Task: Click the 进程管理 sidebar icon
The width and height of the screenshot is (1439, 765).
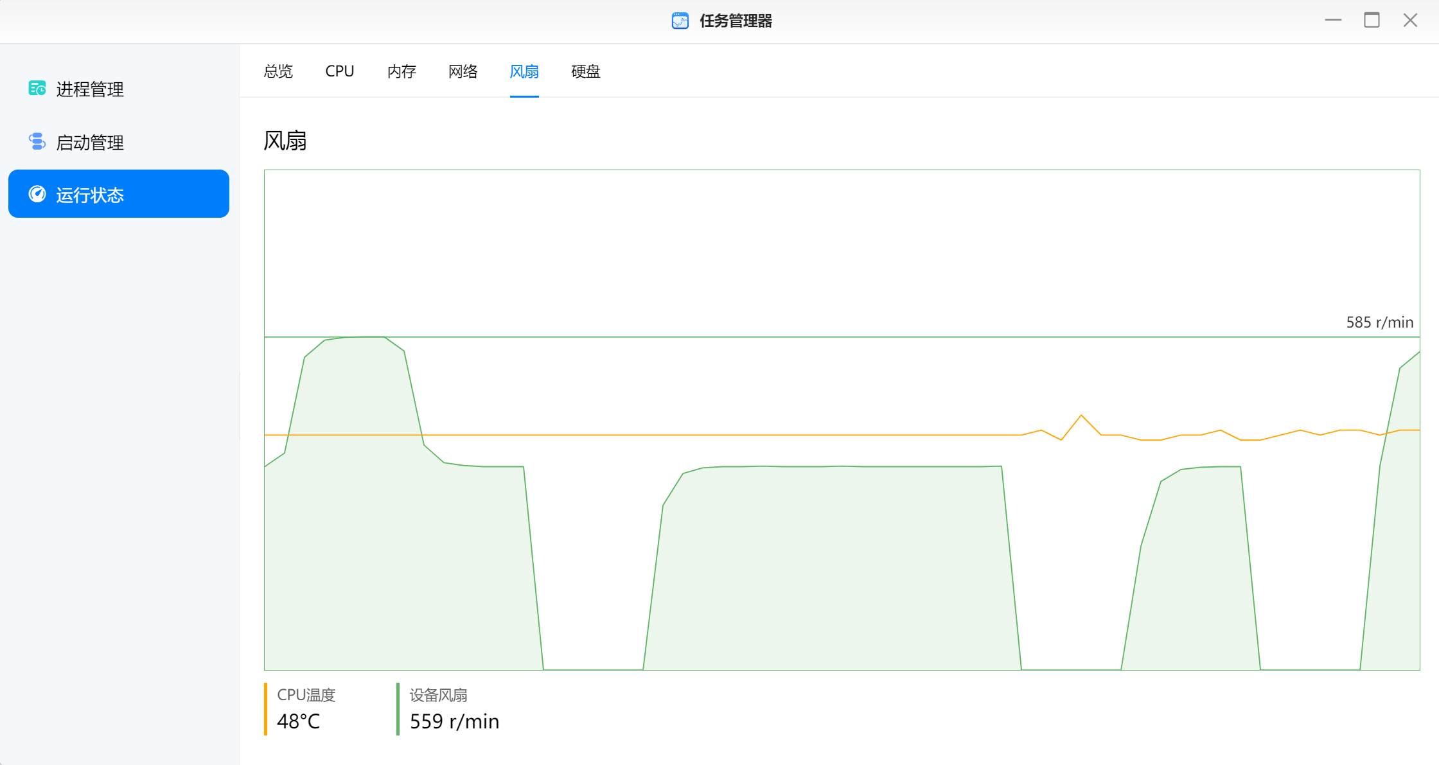Action: 37,89
